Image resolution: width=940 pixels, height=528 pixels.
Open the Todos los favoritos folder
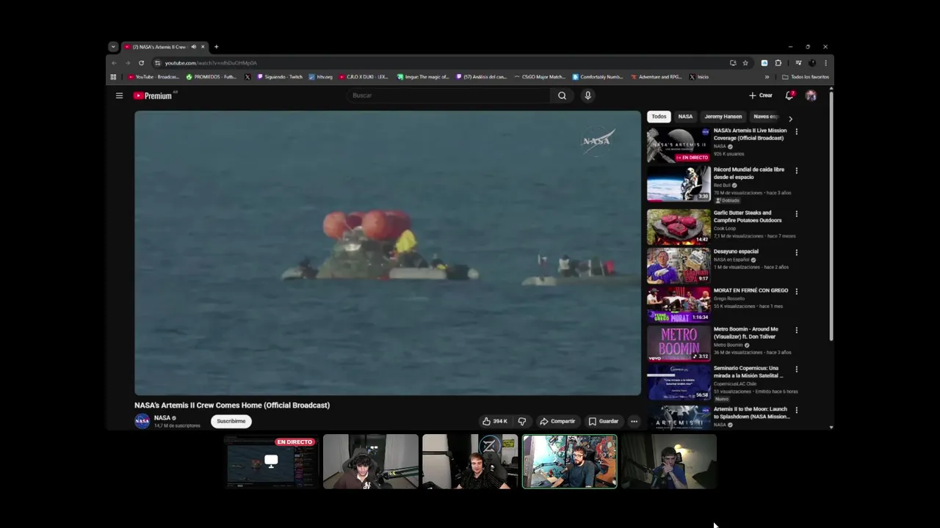[806, 77]
